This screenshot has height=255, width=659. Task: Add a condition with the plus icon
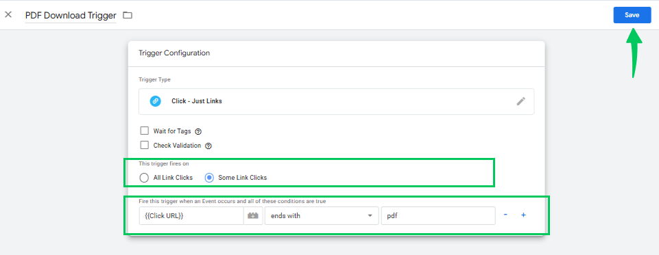523,215
